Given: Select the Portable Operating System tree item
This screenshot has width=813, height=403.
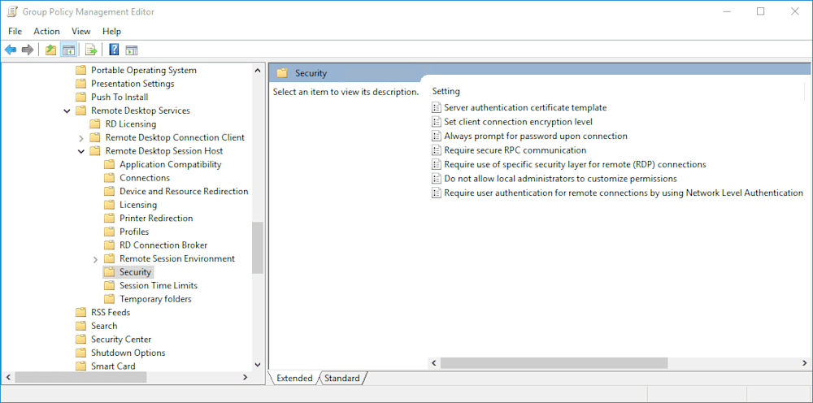Looking at the screenshot, I should (144, 70).
